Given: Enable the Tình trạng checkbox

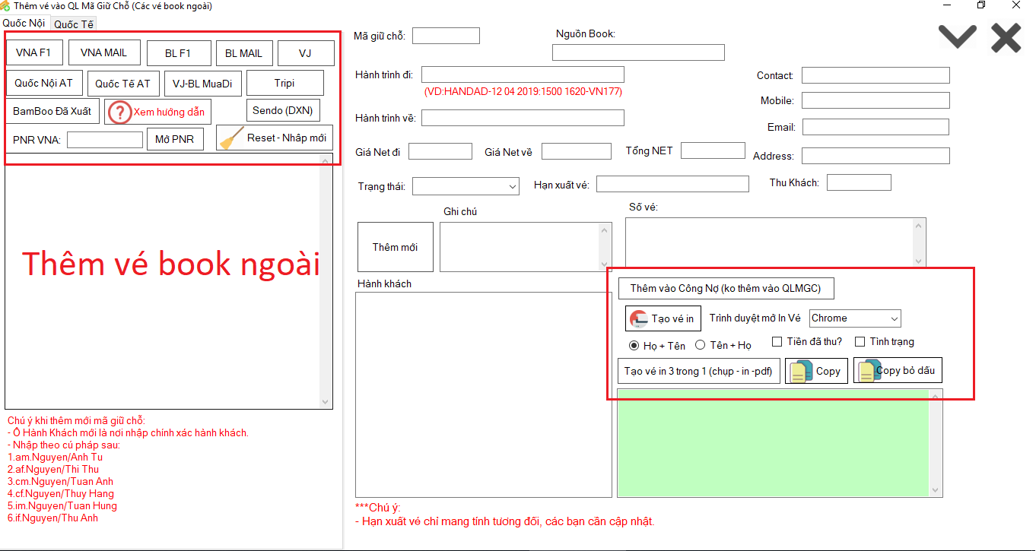Looking at the screenshot, I should click(860, 342).
